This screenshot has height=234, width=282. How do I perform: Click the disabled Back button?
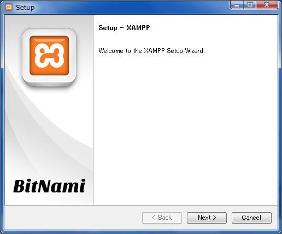(x=162, y=218)
